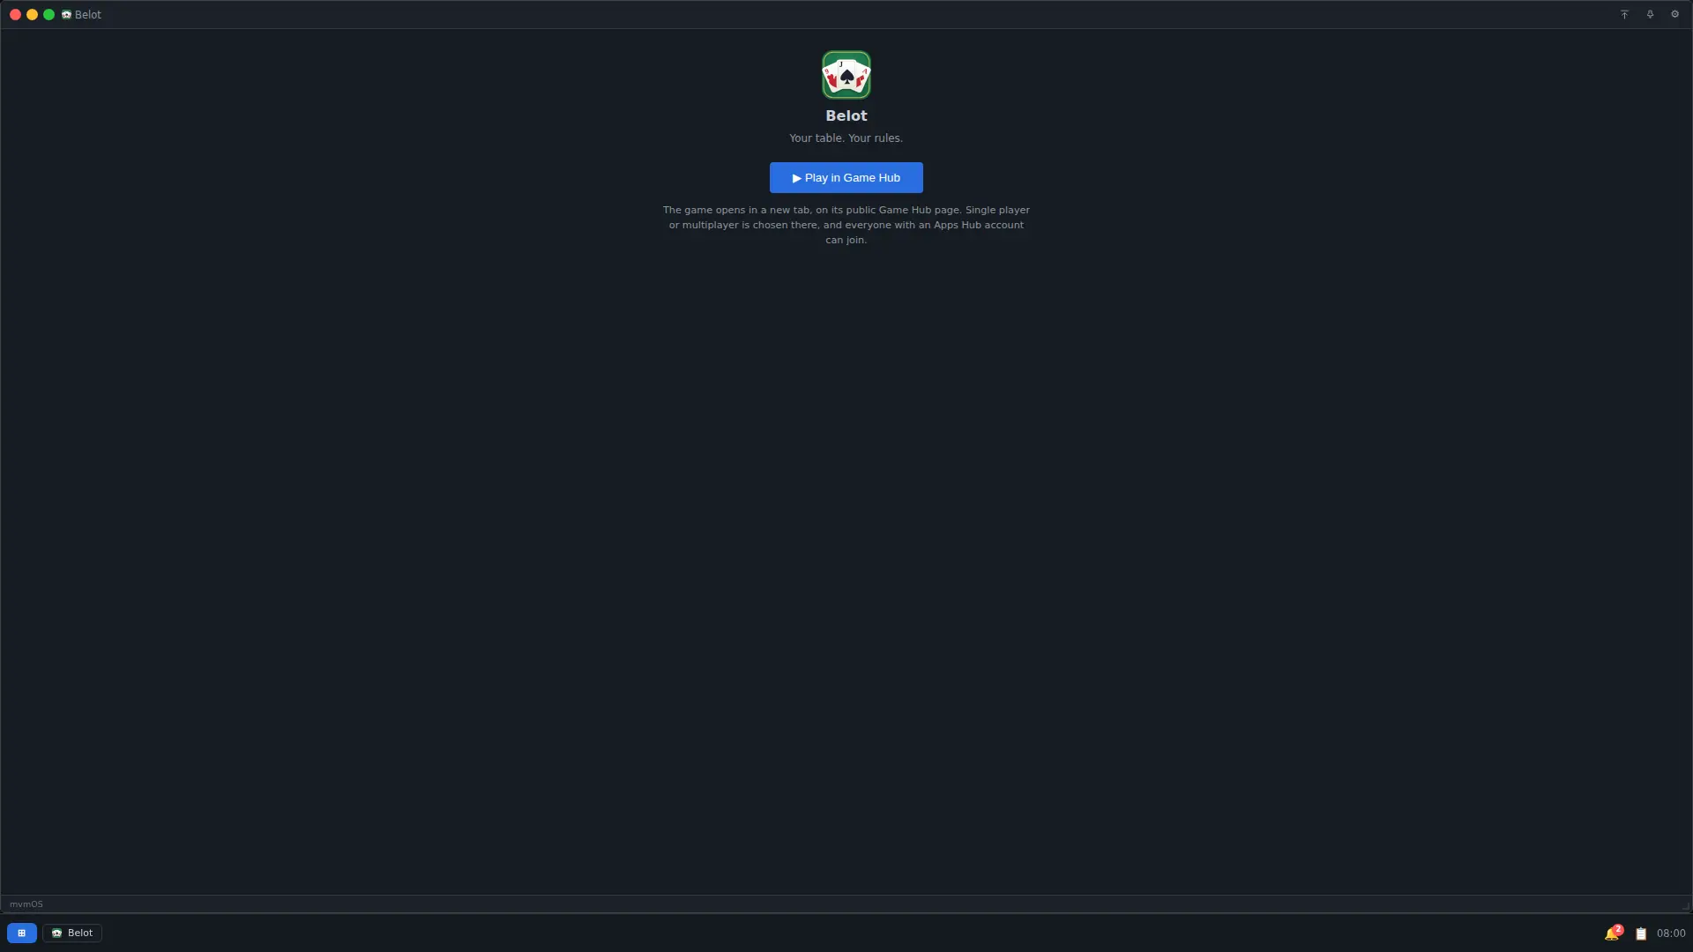Click the 08:00 clock in the tray

(1671, 933)
